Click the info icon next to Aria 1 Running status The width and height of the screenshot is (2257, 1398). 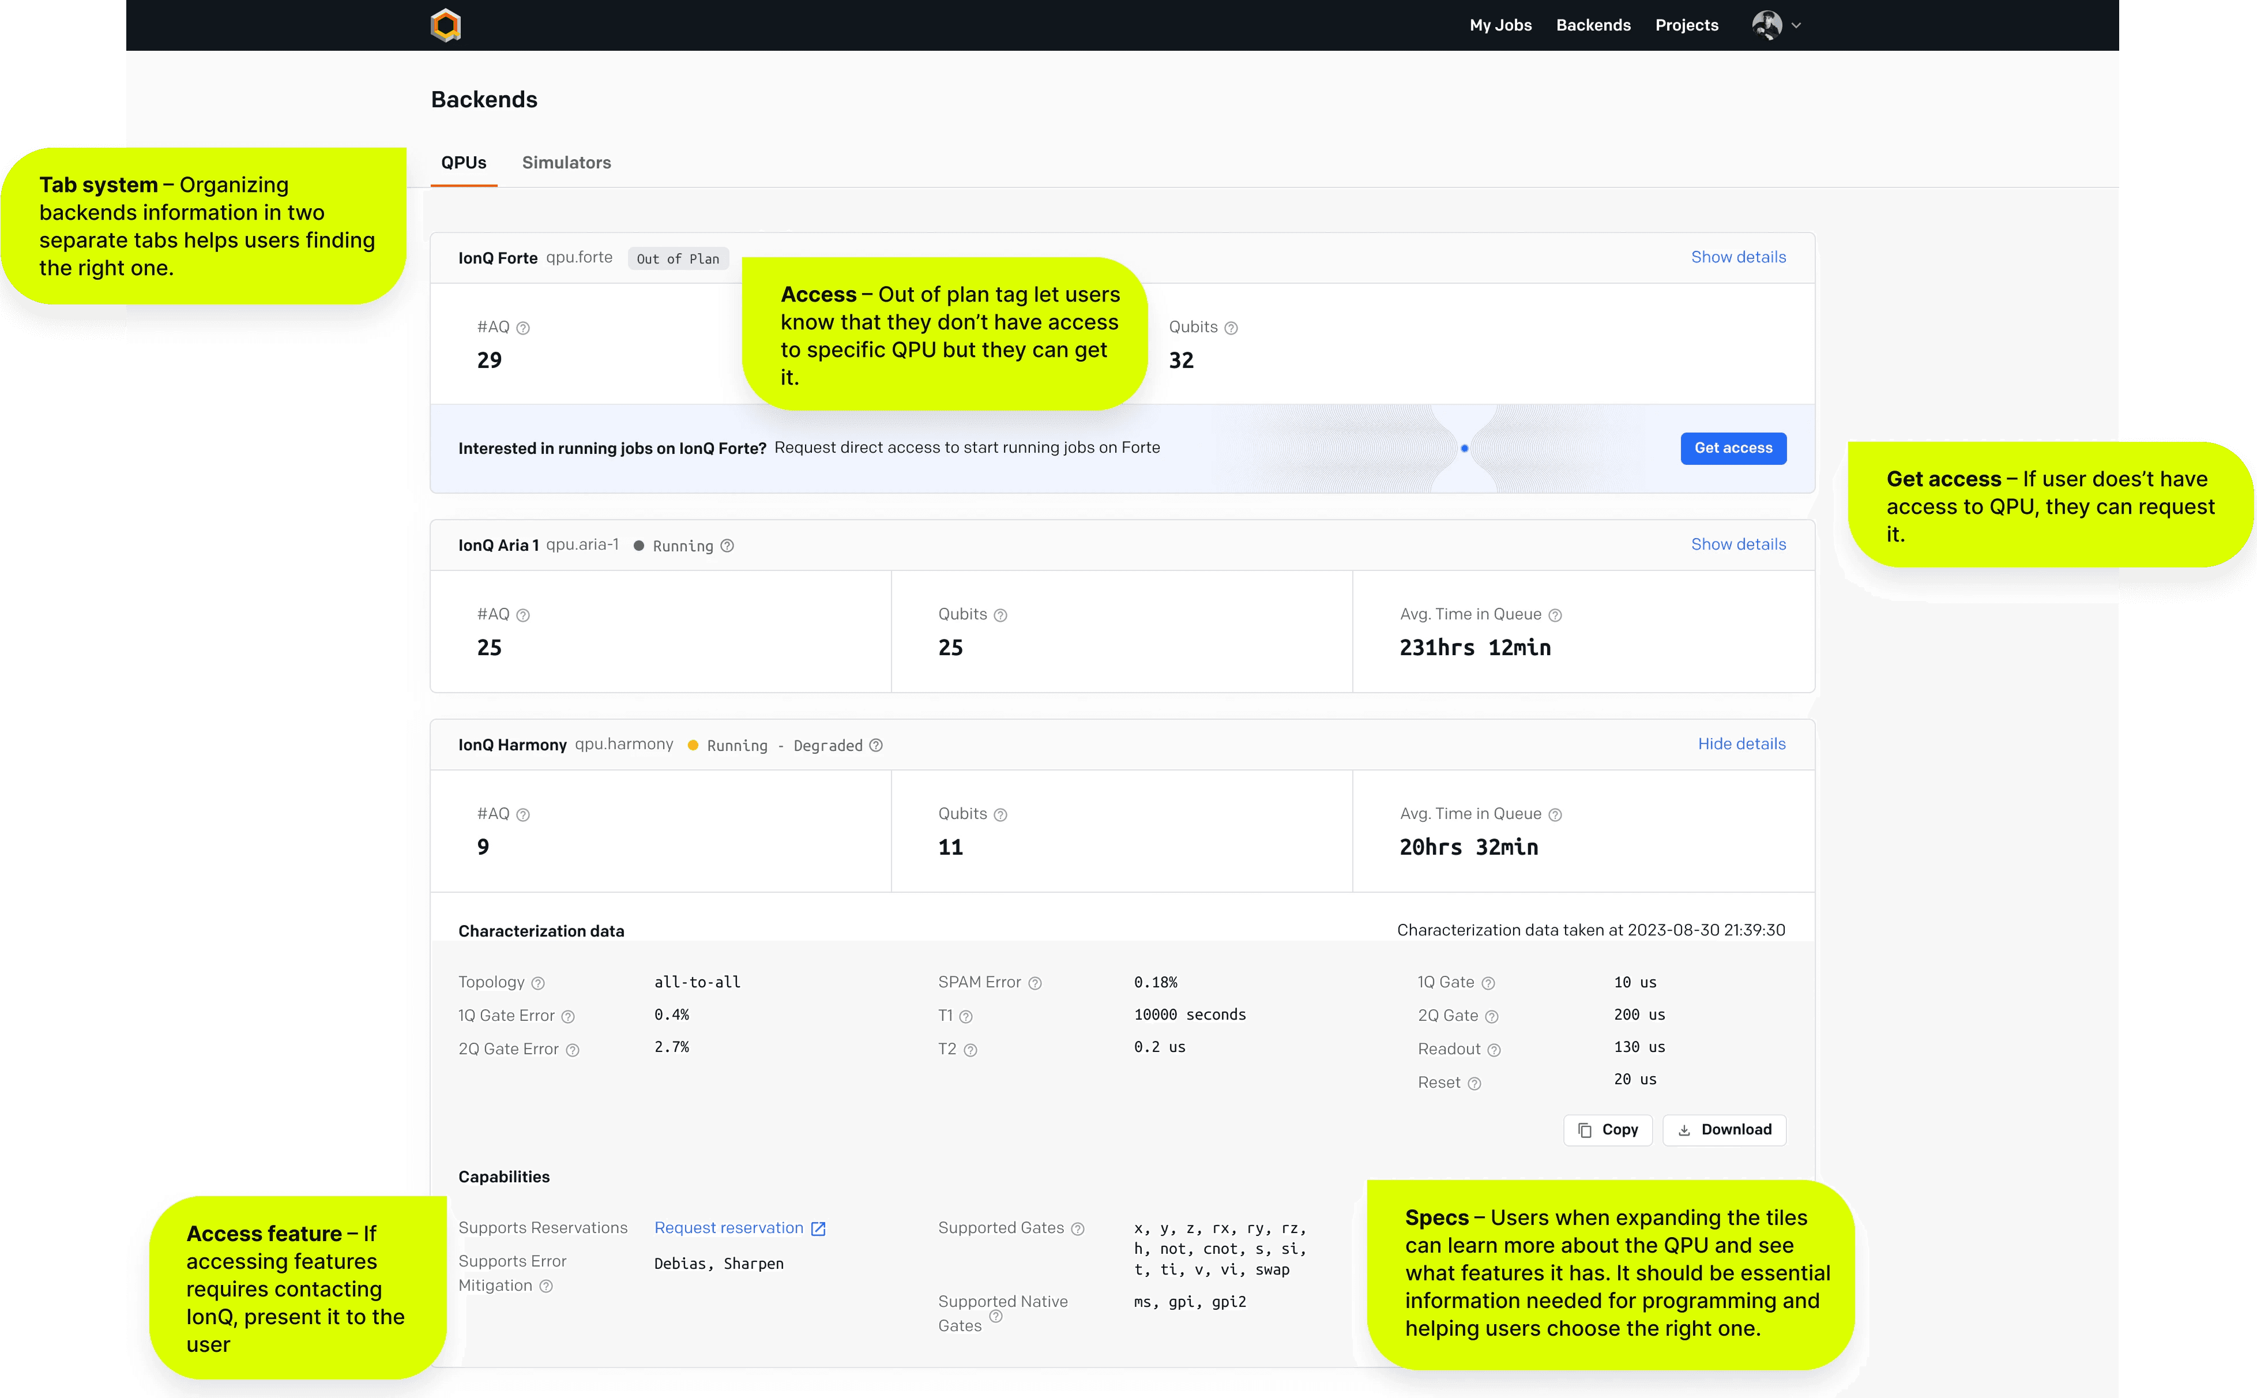(x=727, y=546)
